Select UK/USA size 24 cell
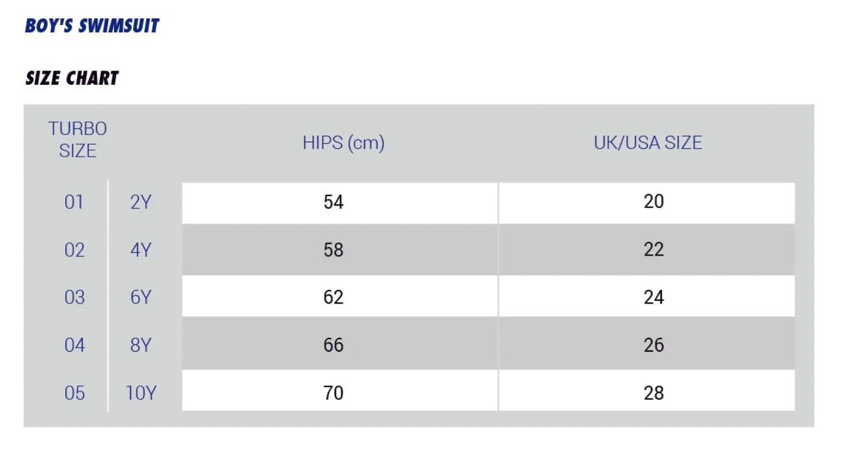Screen dimensions: 843x465 [653, 298]
